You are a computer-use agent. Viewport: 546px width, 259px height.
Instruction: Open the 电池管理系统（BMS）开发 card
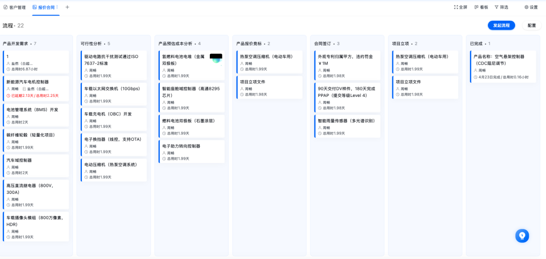click(x=36, y=115)
